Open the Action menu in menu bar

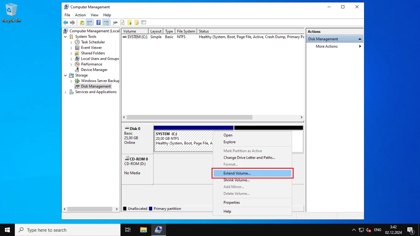click(80, 15)
